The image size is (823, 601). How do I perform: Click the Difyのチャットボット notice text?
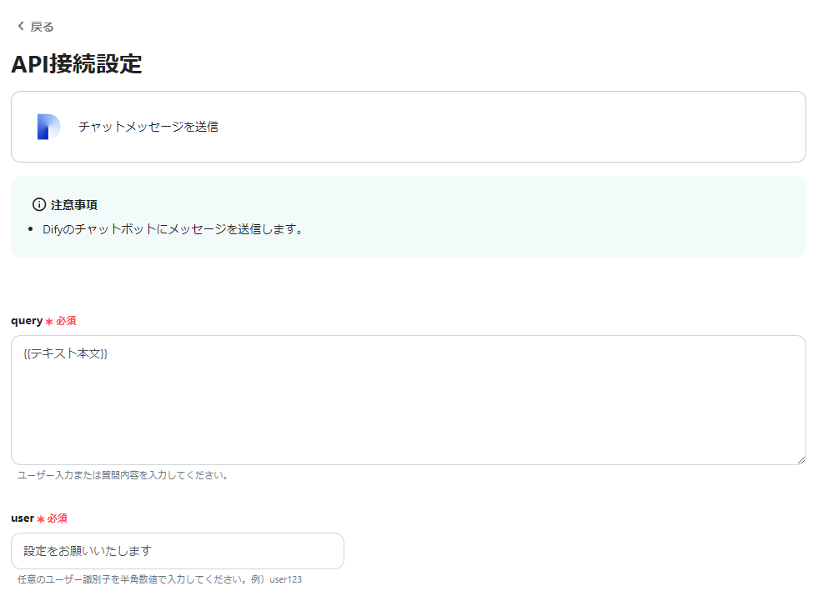[167, 228]
